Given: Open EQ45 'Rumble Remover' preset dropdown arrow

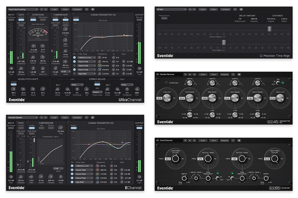Looking at the screenshot, I should (x=185, y=74).
